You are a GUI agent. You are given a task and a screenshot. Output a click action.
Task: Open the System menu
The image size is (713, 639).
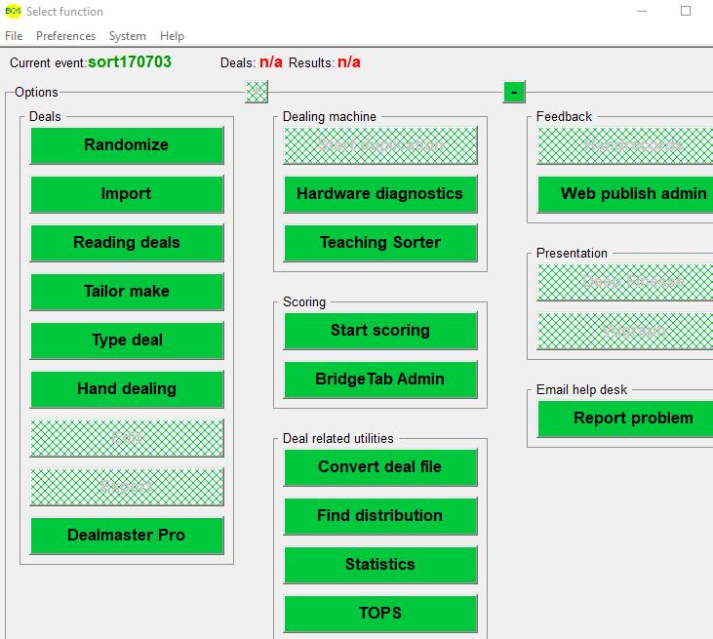[128, 36]
